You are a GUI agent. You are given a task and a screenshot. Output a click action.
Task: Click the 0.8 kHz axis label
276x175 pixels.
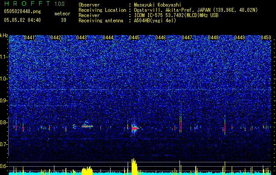coord(4,122)
